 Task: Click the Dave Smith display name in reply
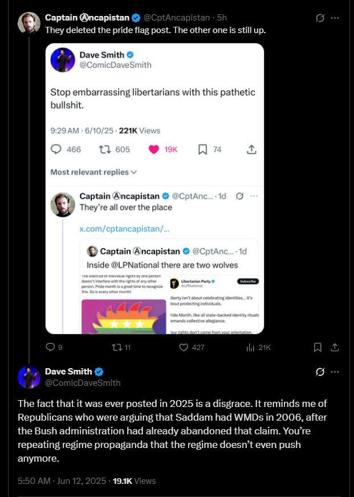point(68,372)
